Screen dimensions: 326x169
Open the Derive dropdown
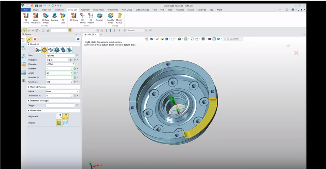62,92
